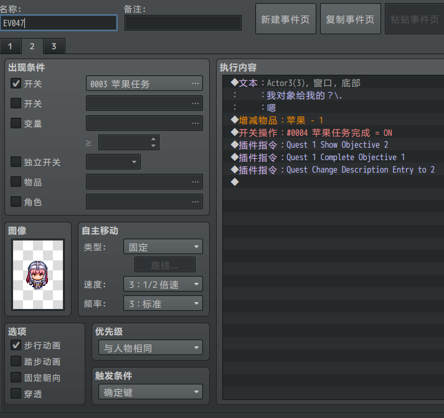Click the 粘贴事件页 button
Viewport: 444px width, 418px height.
coord(415,19)
